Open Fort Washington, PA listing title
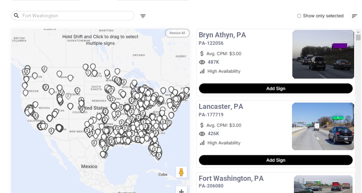The height and width of the screenshot is (193, 362). pyautogui.click(x=231, y=178)
